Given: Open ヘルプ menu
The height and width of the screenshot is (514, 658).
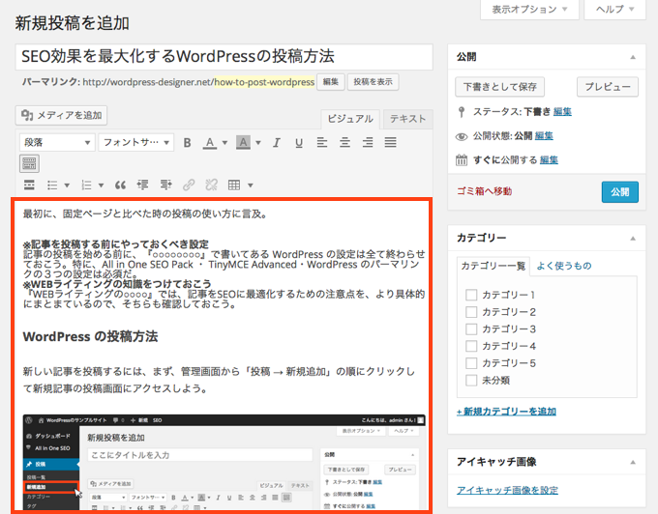Looking at the screenshot, I should pos(615,10).
